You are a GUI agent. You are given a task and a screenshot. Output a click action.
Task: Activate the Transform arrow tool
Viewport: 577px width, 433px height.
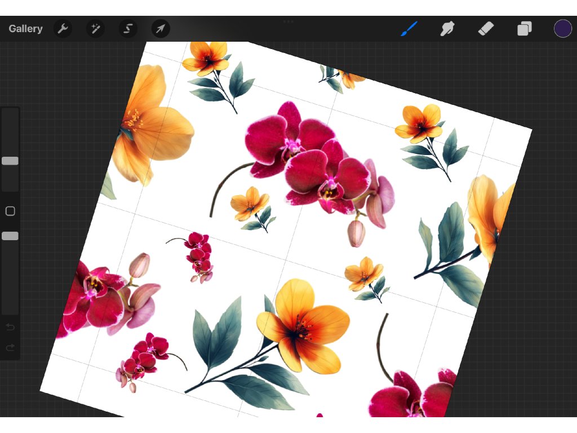161,29
